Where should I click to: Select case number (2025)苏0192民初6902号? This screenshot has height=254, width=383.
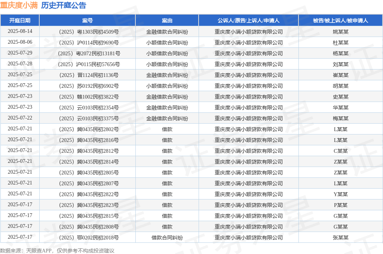(x=89, y=86)
